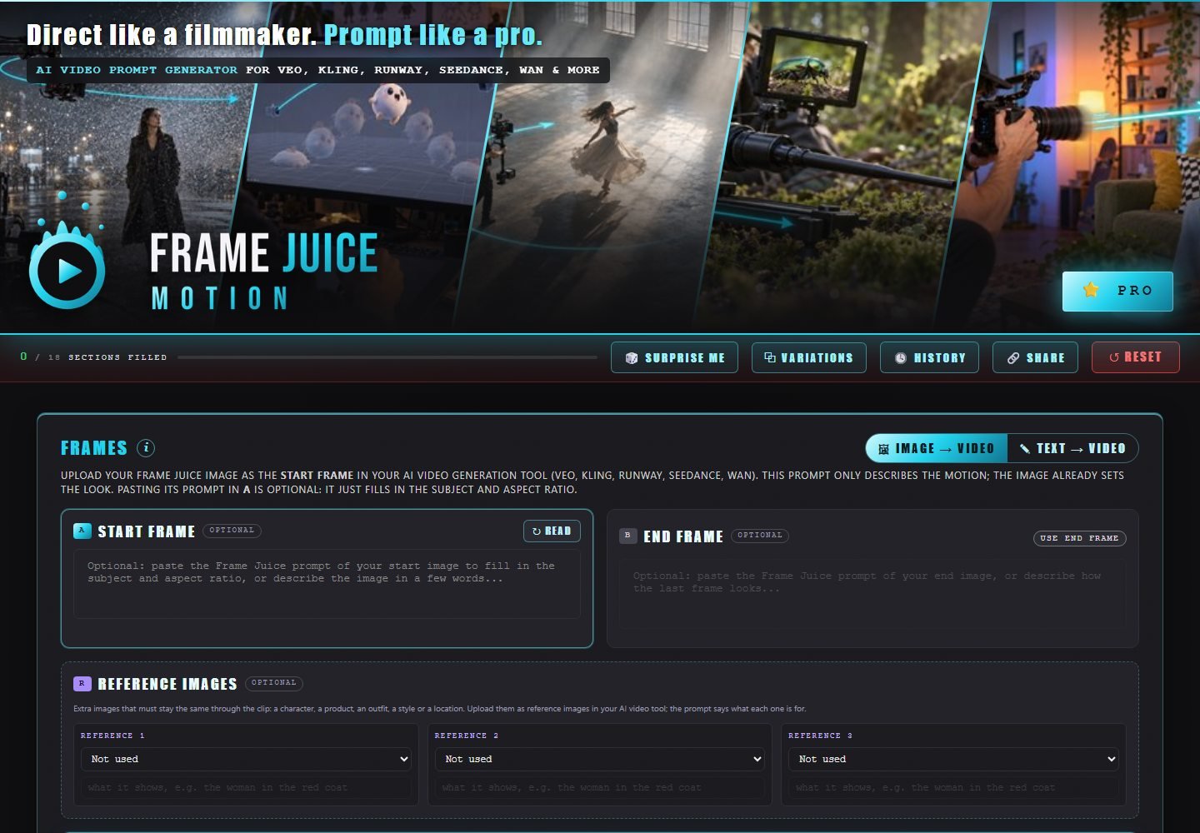Click the star icon on the Pro button

click(x=1091, y=291)
